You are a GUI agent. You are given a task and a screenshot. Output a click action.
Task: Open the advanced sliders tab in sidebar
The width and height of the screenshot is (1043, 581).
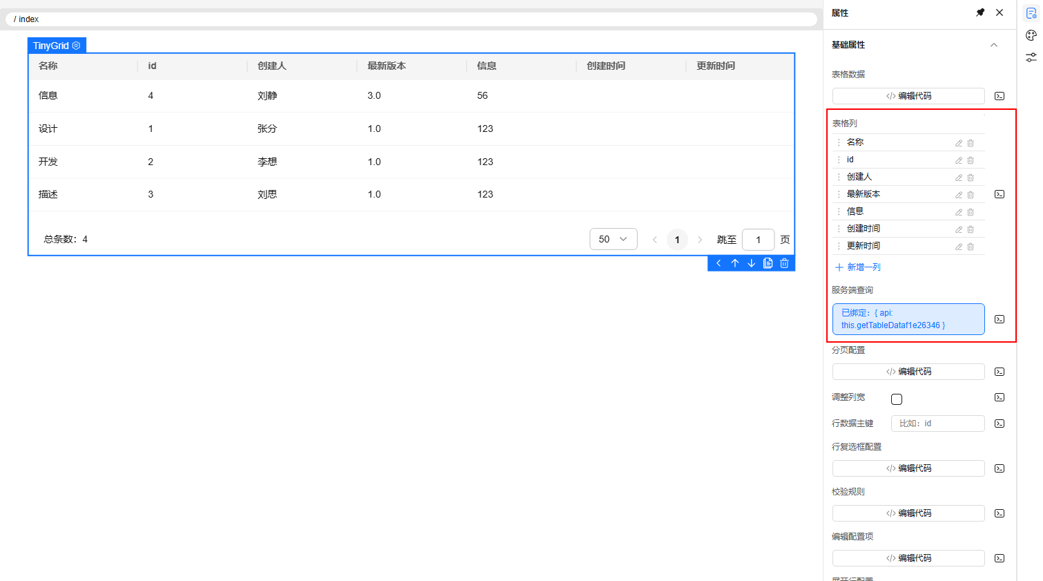[x=1031, y=57]
